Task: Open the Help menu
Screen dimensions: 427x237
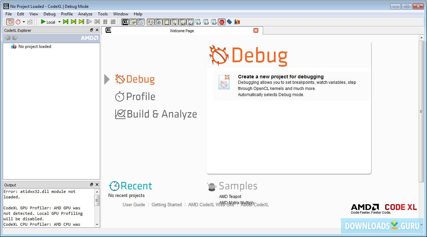Action: [x=138, y=14]
